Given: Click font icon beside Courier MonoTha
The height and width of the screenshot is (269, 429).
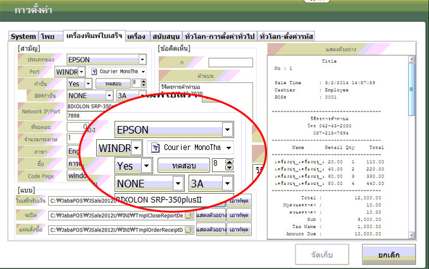Looking at the screenshot, I should click(x=94, y=72).
